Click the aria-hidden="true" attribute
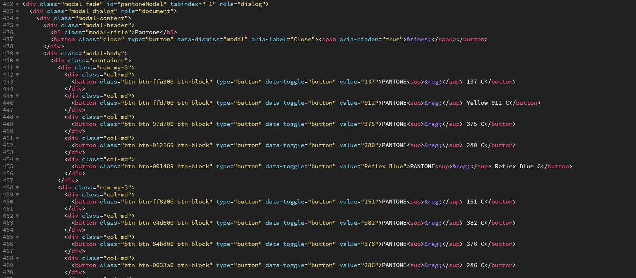This screenshot has height=278, width=636. [371, 39]
